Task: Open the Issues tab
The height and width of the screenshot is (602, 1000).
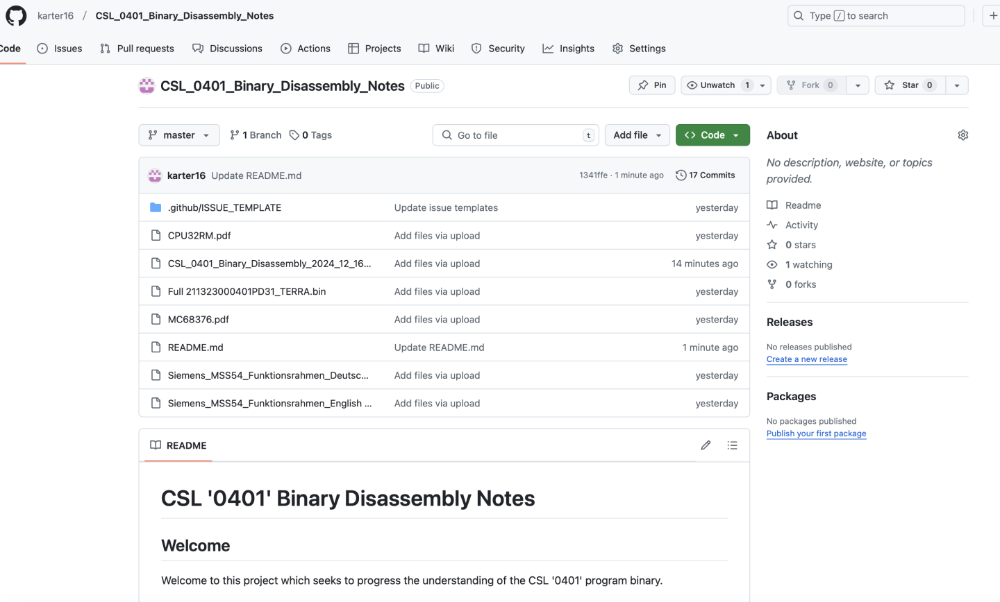Action: (x=60, y=49)
